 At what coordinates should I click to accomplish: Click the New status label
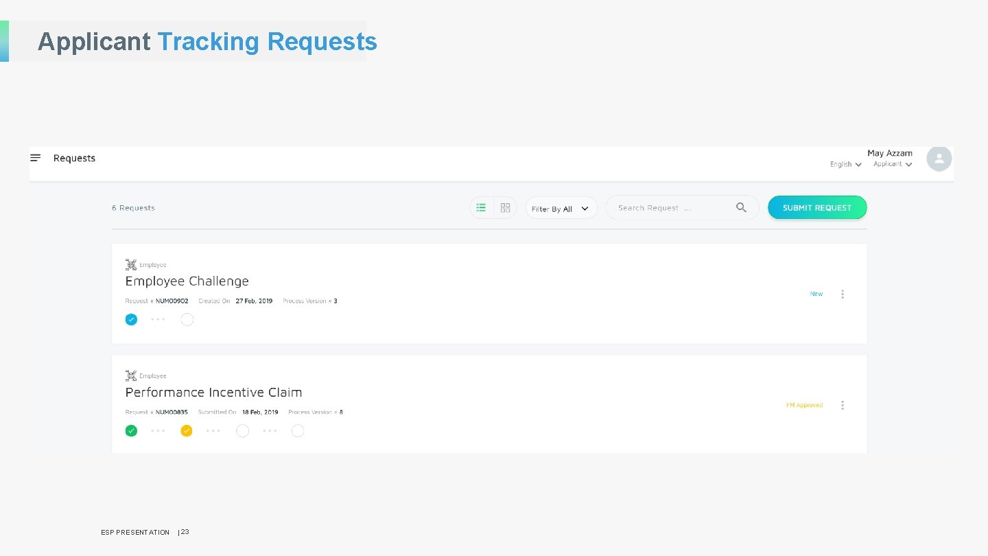[x=816, y=294]
